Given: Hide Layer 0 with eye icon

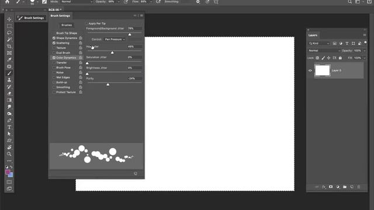Looking at the screenshot, I should pyautogui.click(x=310, y=71).
